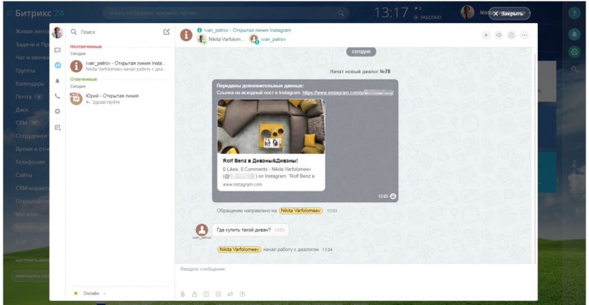The height and width of the screenshot is (305, 589).
Task: Click your profile avatar in messenger sidebar
Action: coord(57,33)
